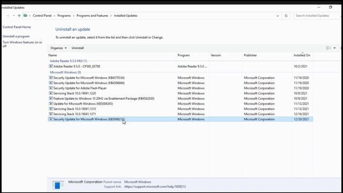
Task: Go to Programs breadcrumb
Action: tap(64, 16)
